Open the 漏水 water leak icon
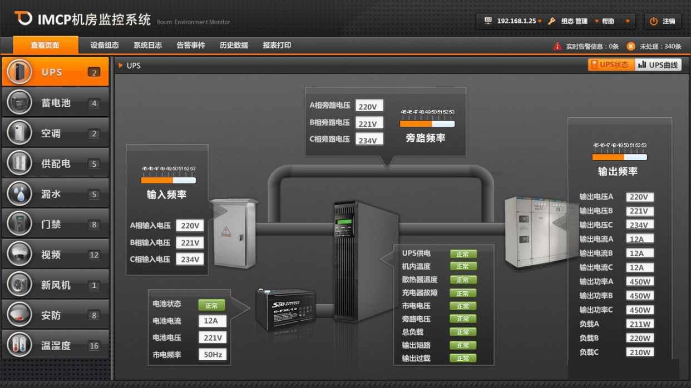Screen dimensions: 691x388 coord(19,194)
